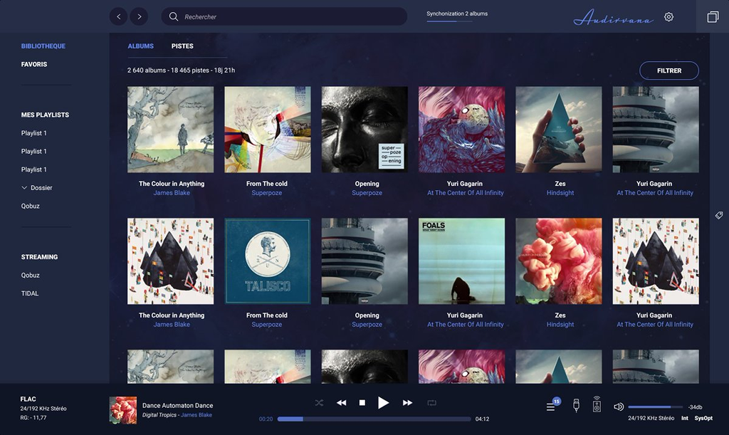Open the cover labeled super poze opening
Viewport: 729px width, 435px height.
[x=364, y=130]
